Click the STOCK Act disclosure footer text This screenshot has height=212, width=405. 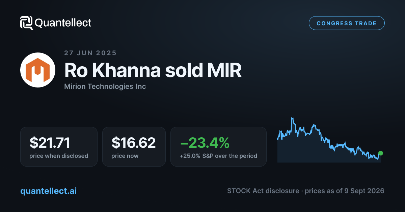click(x=263, y=191)
